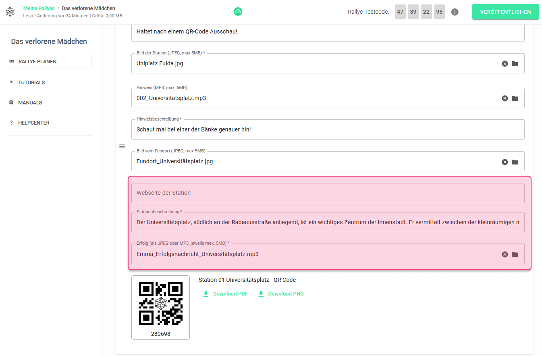Open the Rallye-Testcode info icon
This screenshot has width=542, height=356.
tap(455, 12)
